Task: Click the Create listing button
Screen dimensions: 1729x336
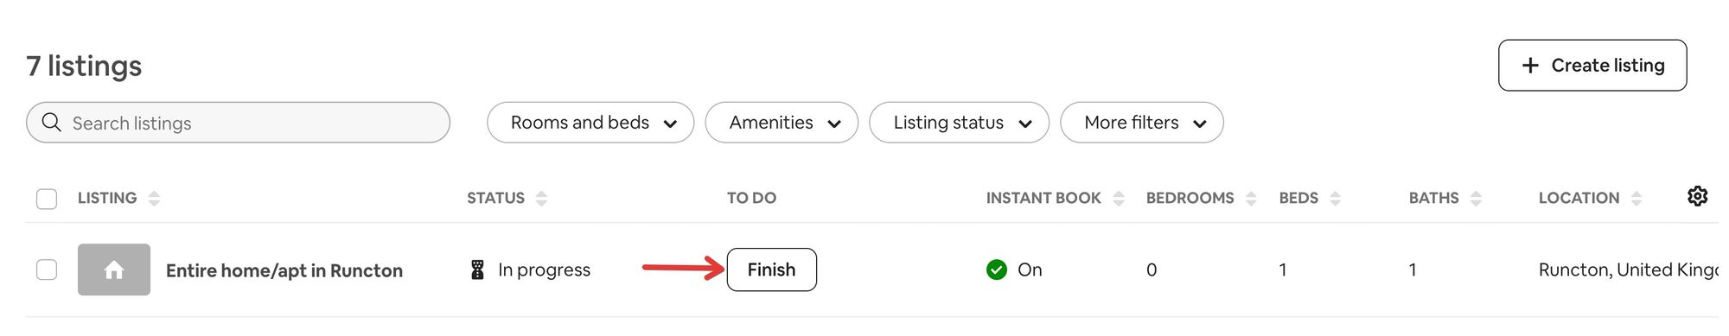Action: tap(1592, 65)
